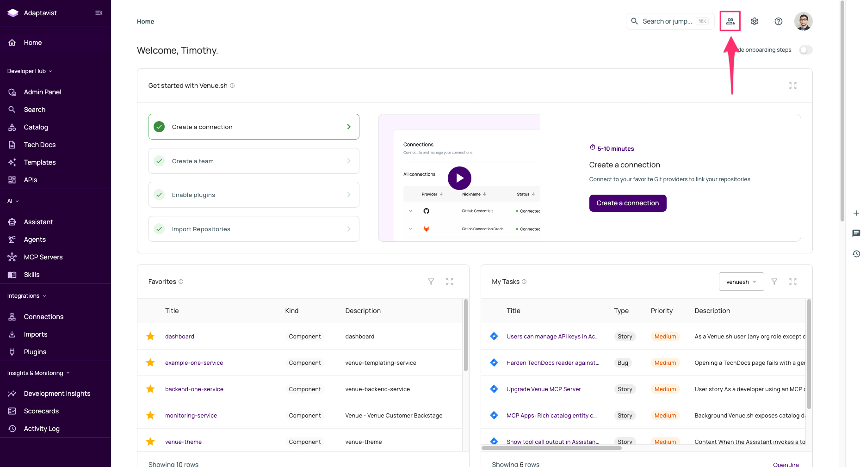This screenshot has width=866, height=467.
Task: Open the user avatar profile menu
Action: click(804, 21)
